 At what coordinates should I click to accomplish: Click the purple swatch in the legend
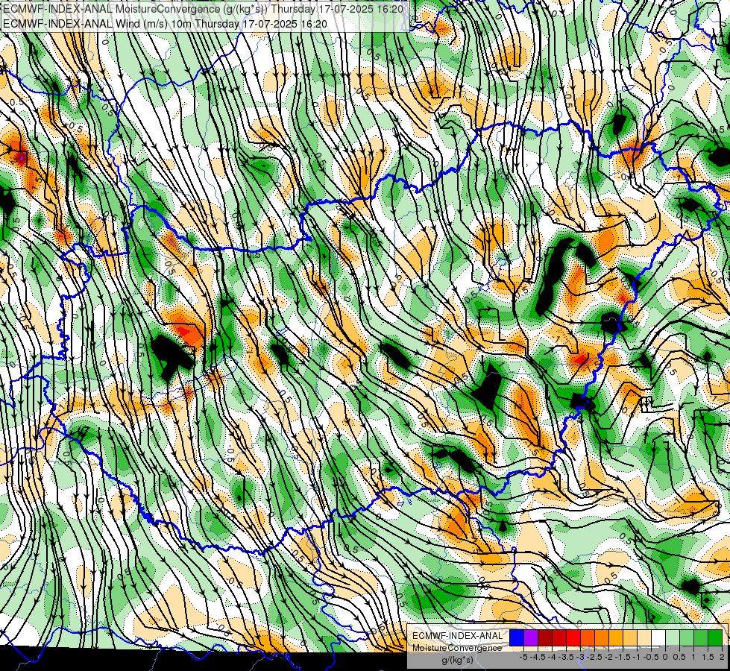(x=531, y=637)
